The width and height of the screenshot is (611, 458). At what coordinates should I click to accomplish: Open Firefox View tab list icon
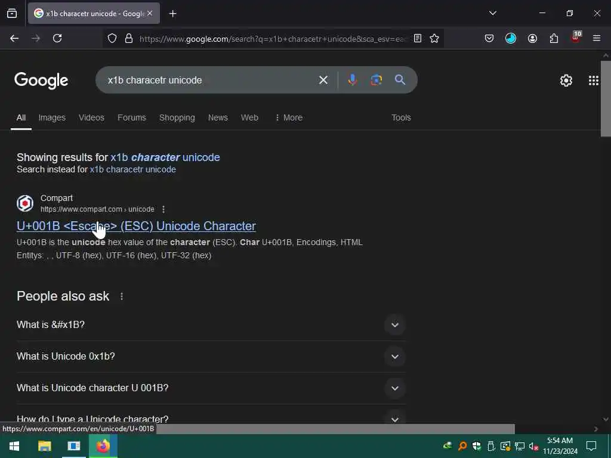(12, 13)
